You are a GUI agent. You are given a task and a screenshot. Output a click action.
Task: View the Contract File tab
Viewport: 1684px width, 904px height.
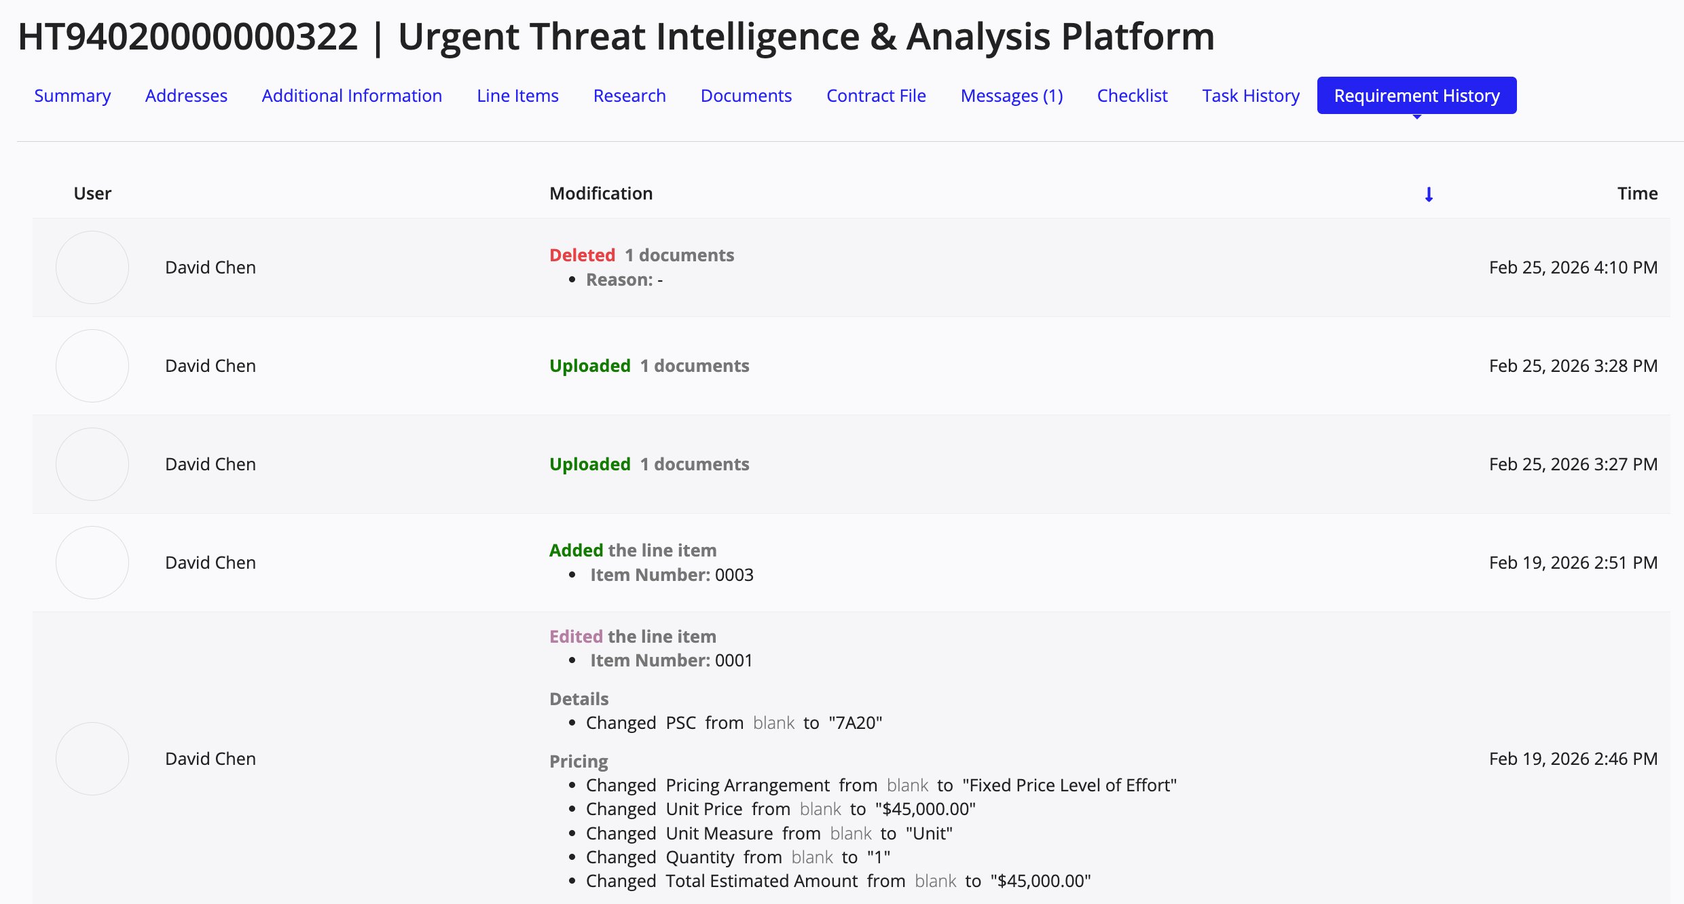876,96
